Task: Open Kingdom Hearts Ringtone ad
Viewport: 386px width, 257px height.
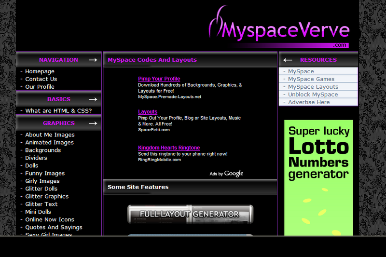Action: pos(169,148)
